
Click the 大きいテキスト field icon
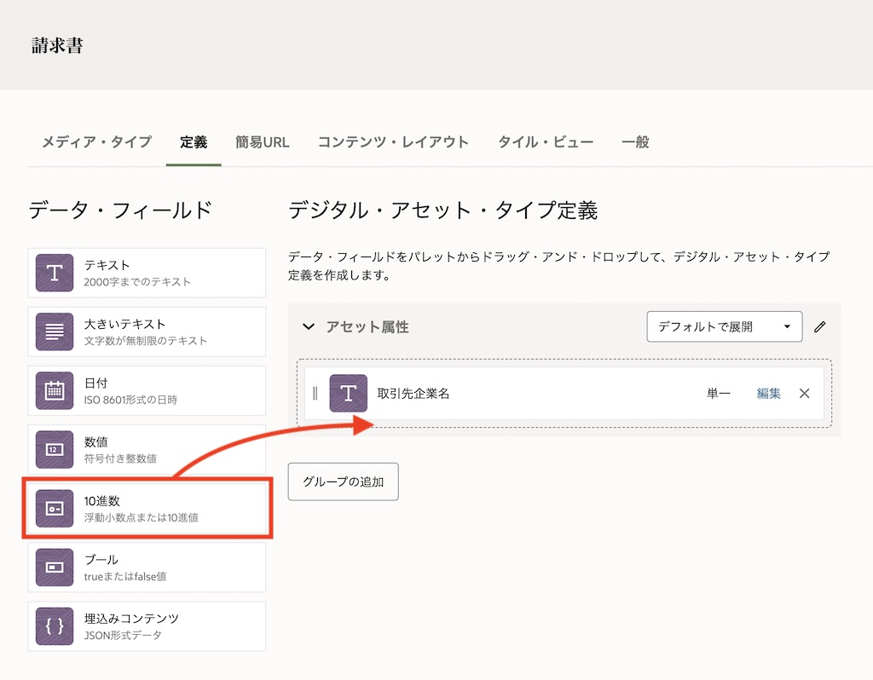tap(55, 331)
